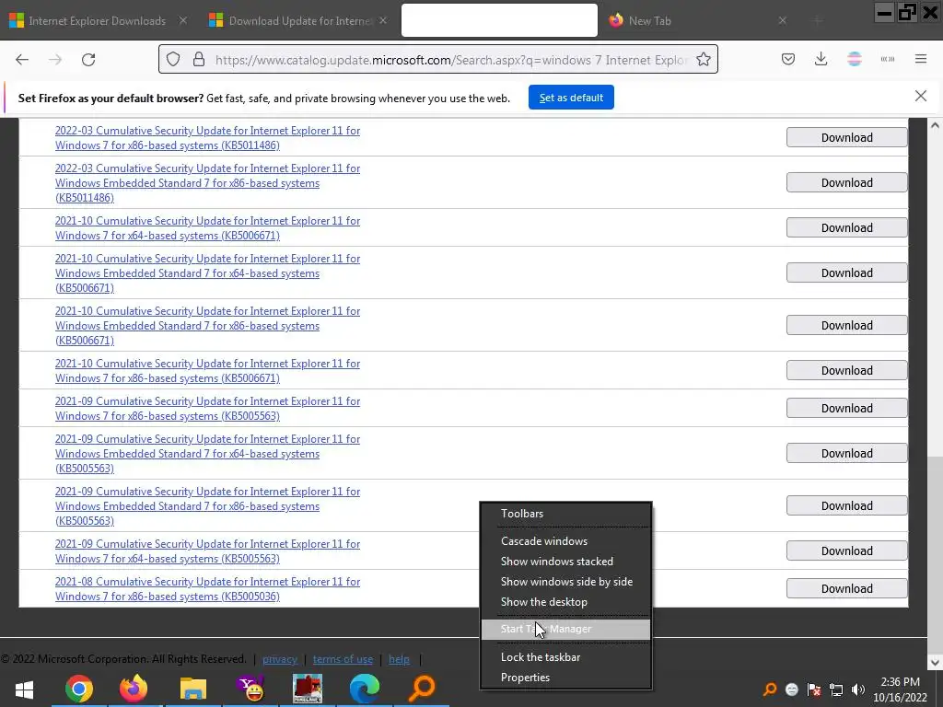Open File Explorer from the taskbar
This screenshot has width=943, height=707.
pos(193,689)
